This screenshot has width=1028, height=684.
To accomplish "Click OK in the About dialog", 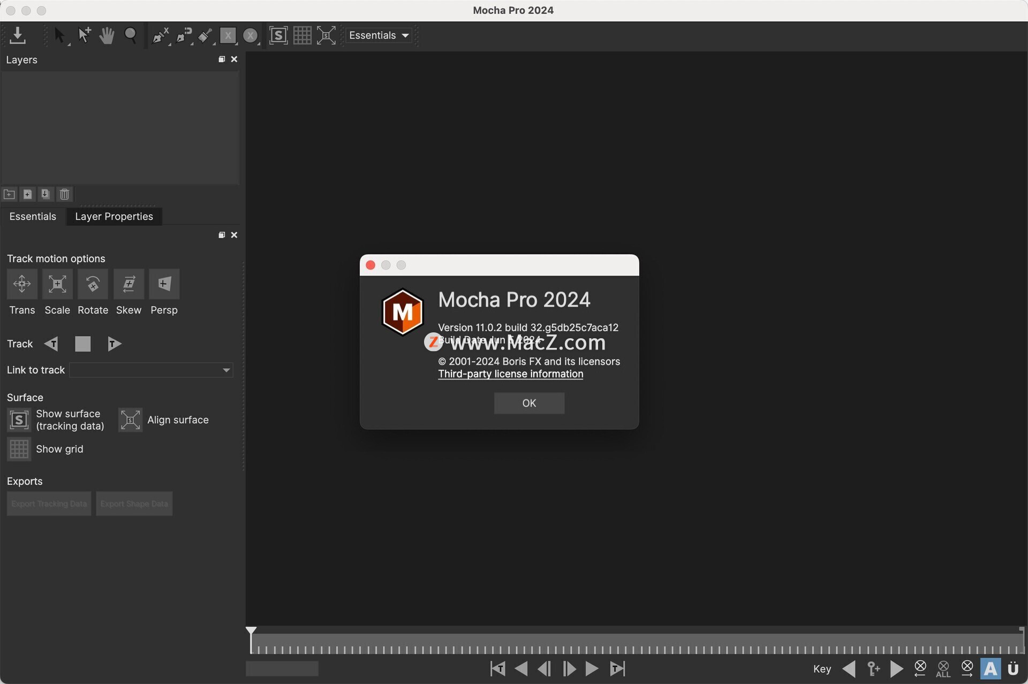I will [x=529, y=403].
